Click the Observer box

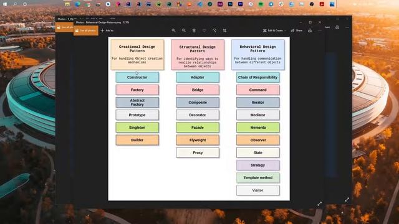(x=257, y=140)
